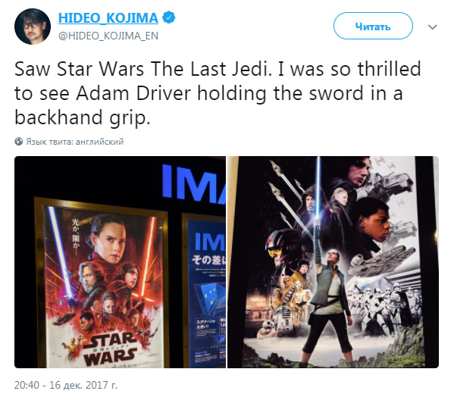Select the tweet text about The Last Jedi
Image resolution: width=454 pixels, height=394 pixels.
(218, 93)
